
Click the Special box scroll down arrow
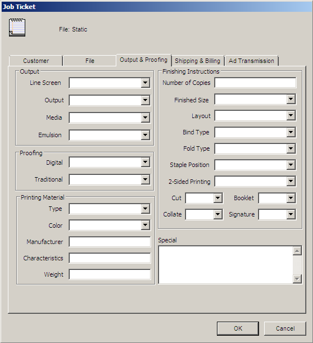pyautogui.click(x=297, y=279)
